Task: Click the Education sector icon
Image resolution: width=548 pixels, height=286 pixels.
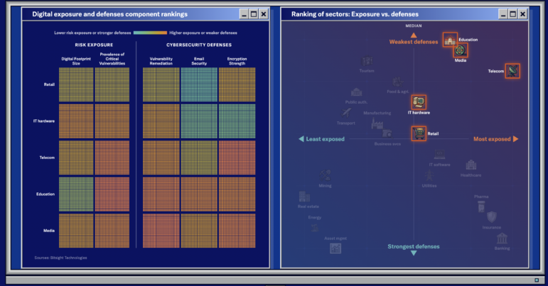Action: (450, 40)
